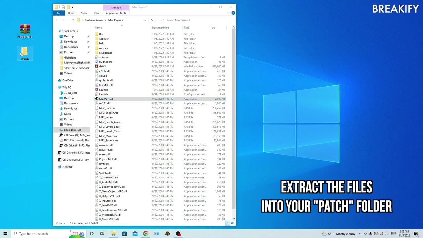Open the Application Tools tab

coord(116,13)
